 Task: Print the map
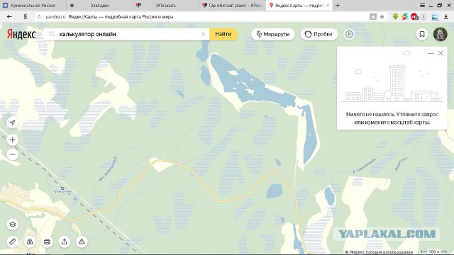click(x=48, y=242)
